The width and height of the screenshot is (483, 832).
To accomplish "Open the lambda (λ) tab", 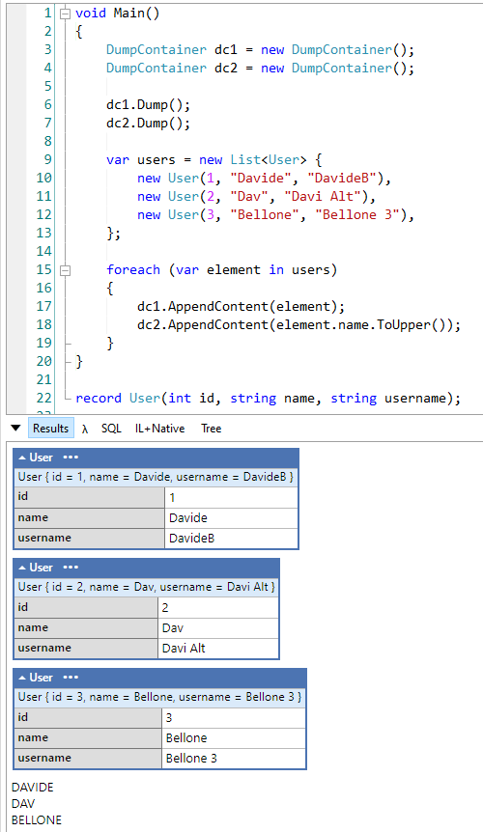I will (x=85, y=429).
